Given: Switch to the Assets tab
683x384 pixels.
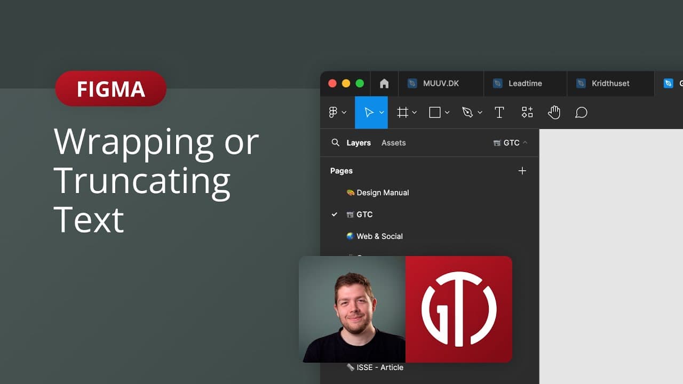Looking at the screenshot, I should click(x=393, y=143).
